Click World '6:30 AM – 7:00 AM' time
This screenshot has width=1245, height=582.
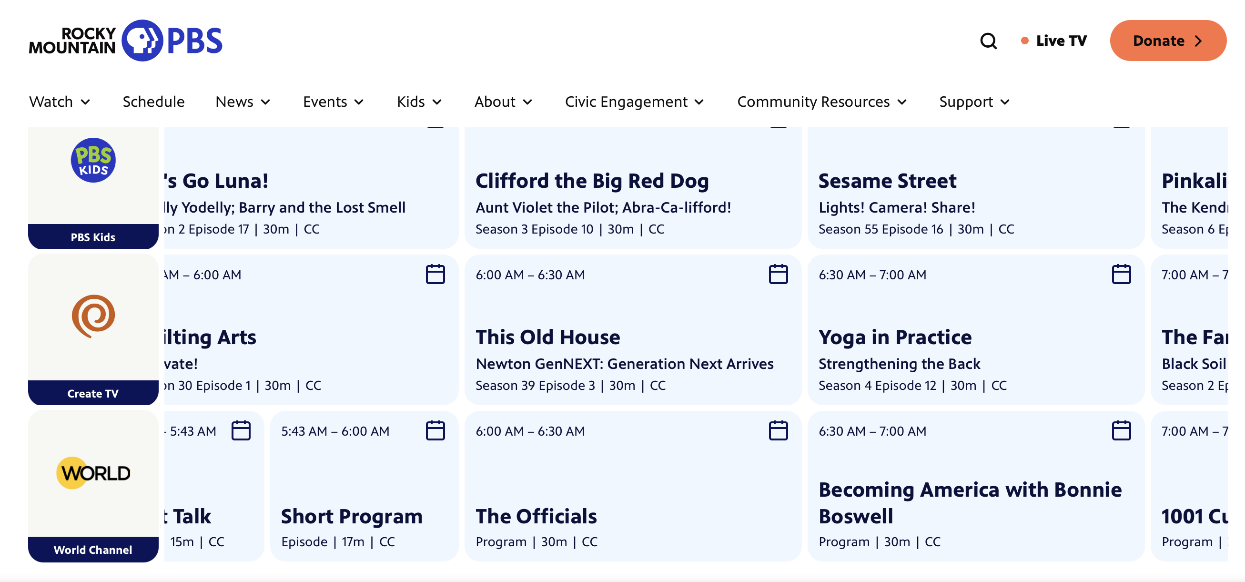(x=872, y=431)
